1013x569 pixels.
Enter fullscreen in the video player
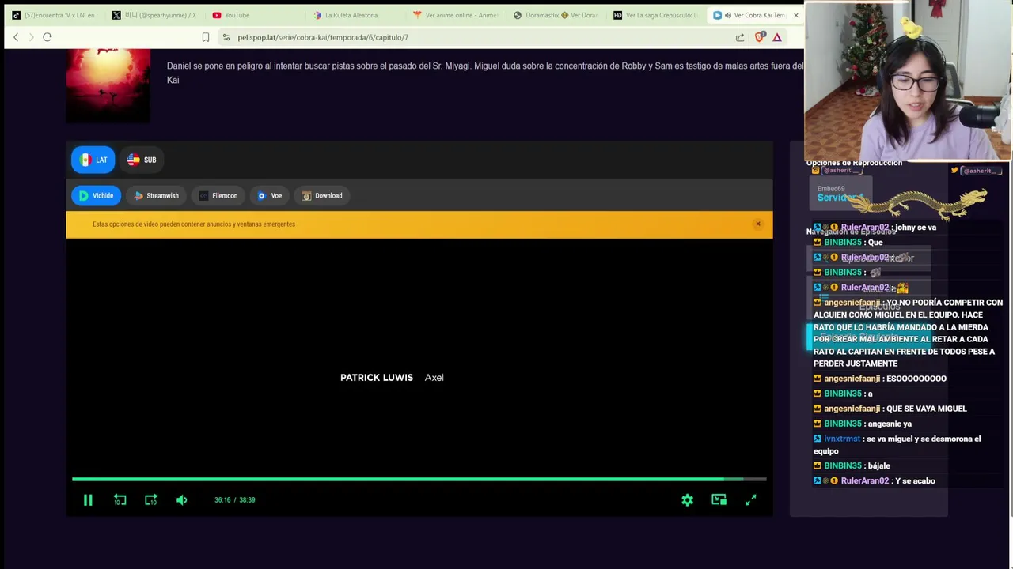(750, 499)
